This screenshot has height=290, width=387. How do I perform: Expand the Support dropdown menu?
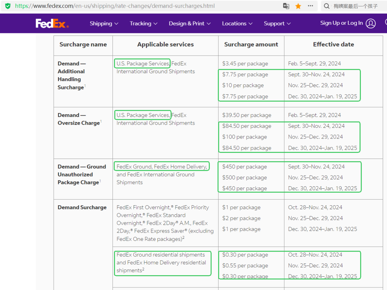[277, 23]
